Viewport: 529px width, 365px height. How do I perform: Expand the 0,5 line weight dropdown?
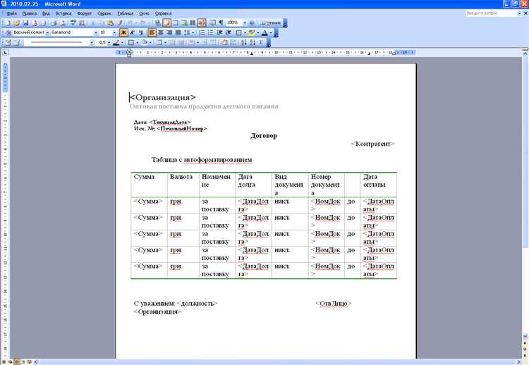coord(109,42)
